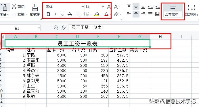Click header cell 实发工资
This screenshot has height=107, width=199.
[x=139, y=50]
